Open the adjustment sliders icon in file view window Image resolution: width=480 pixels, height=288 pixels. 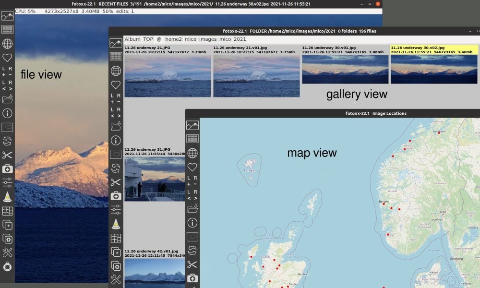[x=7, y=182]
